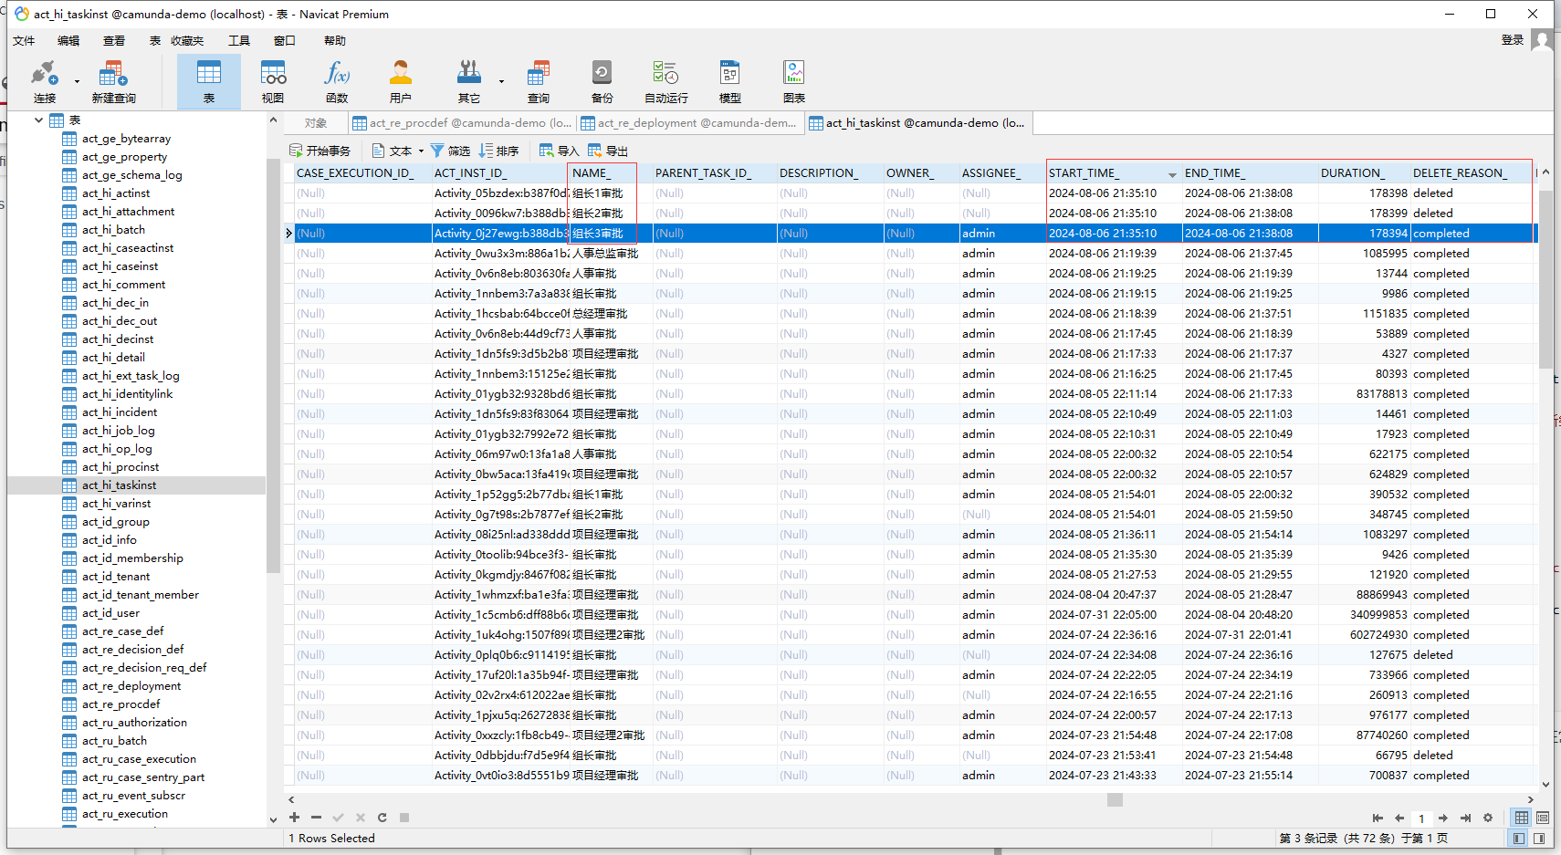This screenshot has width=1561, height=855.
Task: Click the START_TIME_ sort dropdown arrow
Action: point(1172,173)
